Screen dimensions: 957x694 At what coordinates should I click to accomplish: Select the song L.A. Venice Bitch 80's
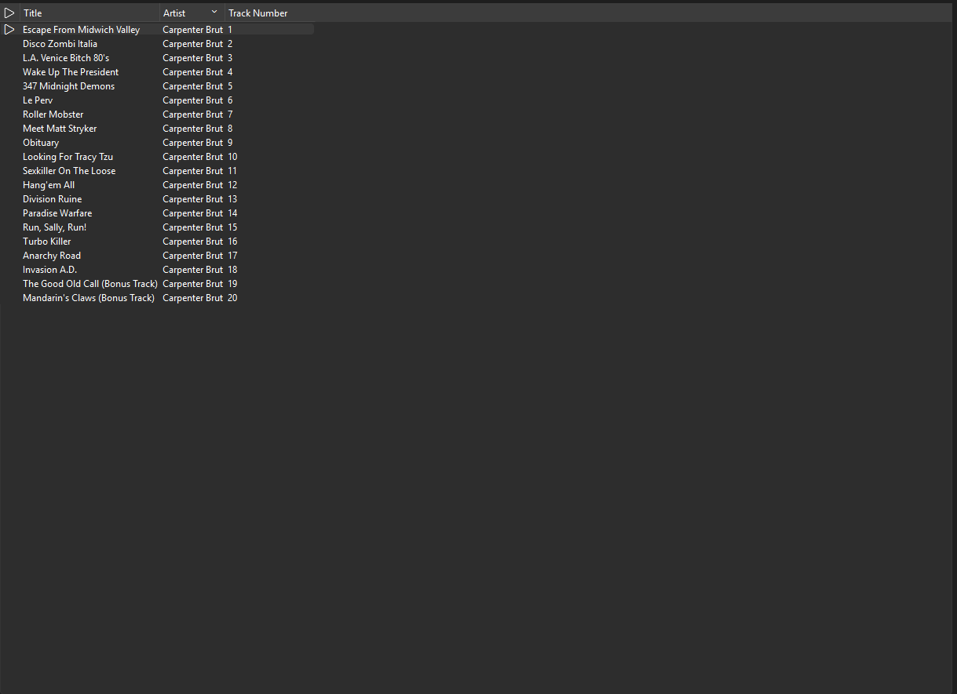pos(66,58)
